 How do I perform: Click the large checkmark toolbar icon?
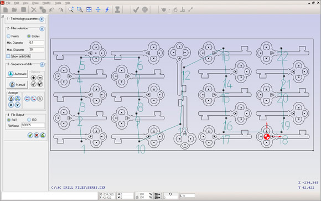pyautogui.click(x=136, y=9)
